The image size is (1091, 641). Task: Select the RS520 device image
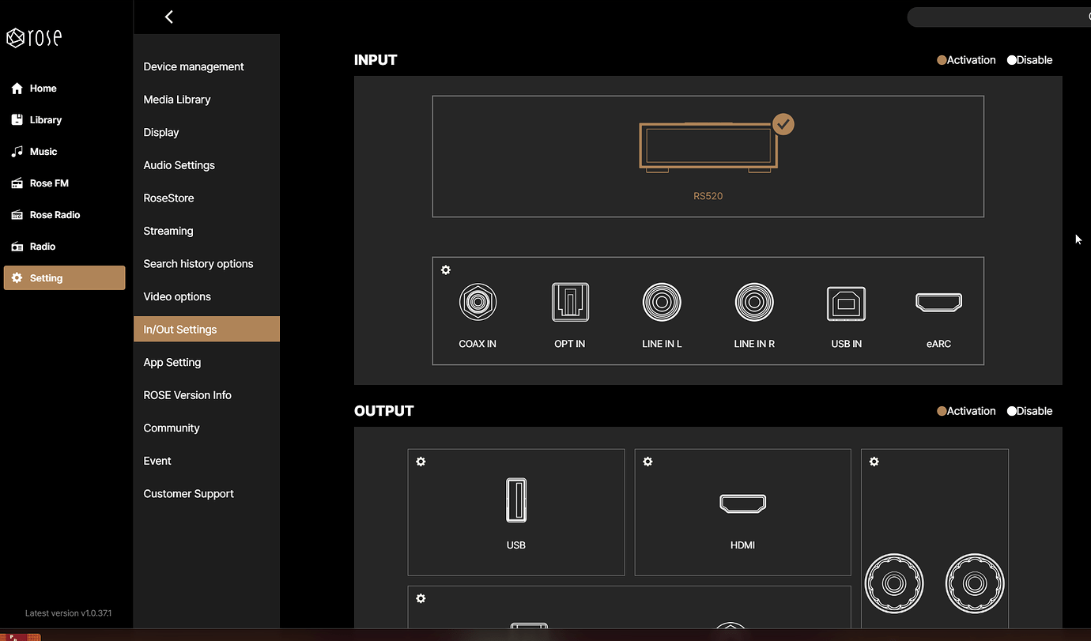(x=708, y=148)
